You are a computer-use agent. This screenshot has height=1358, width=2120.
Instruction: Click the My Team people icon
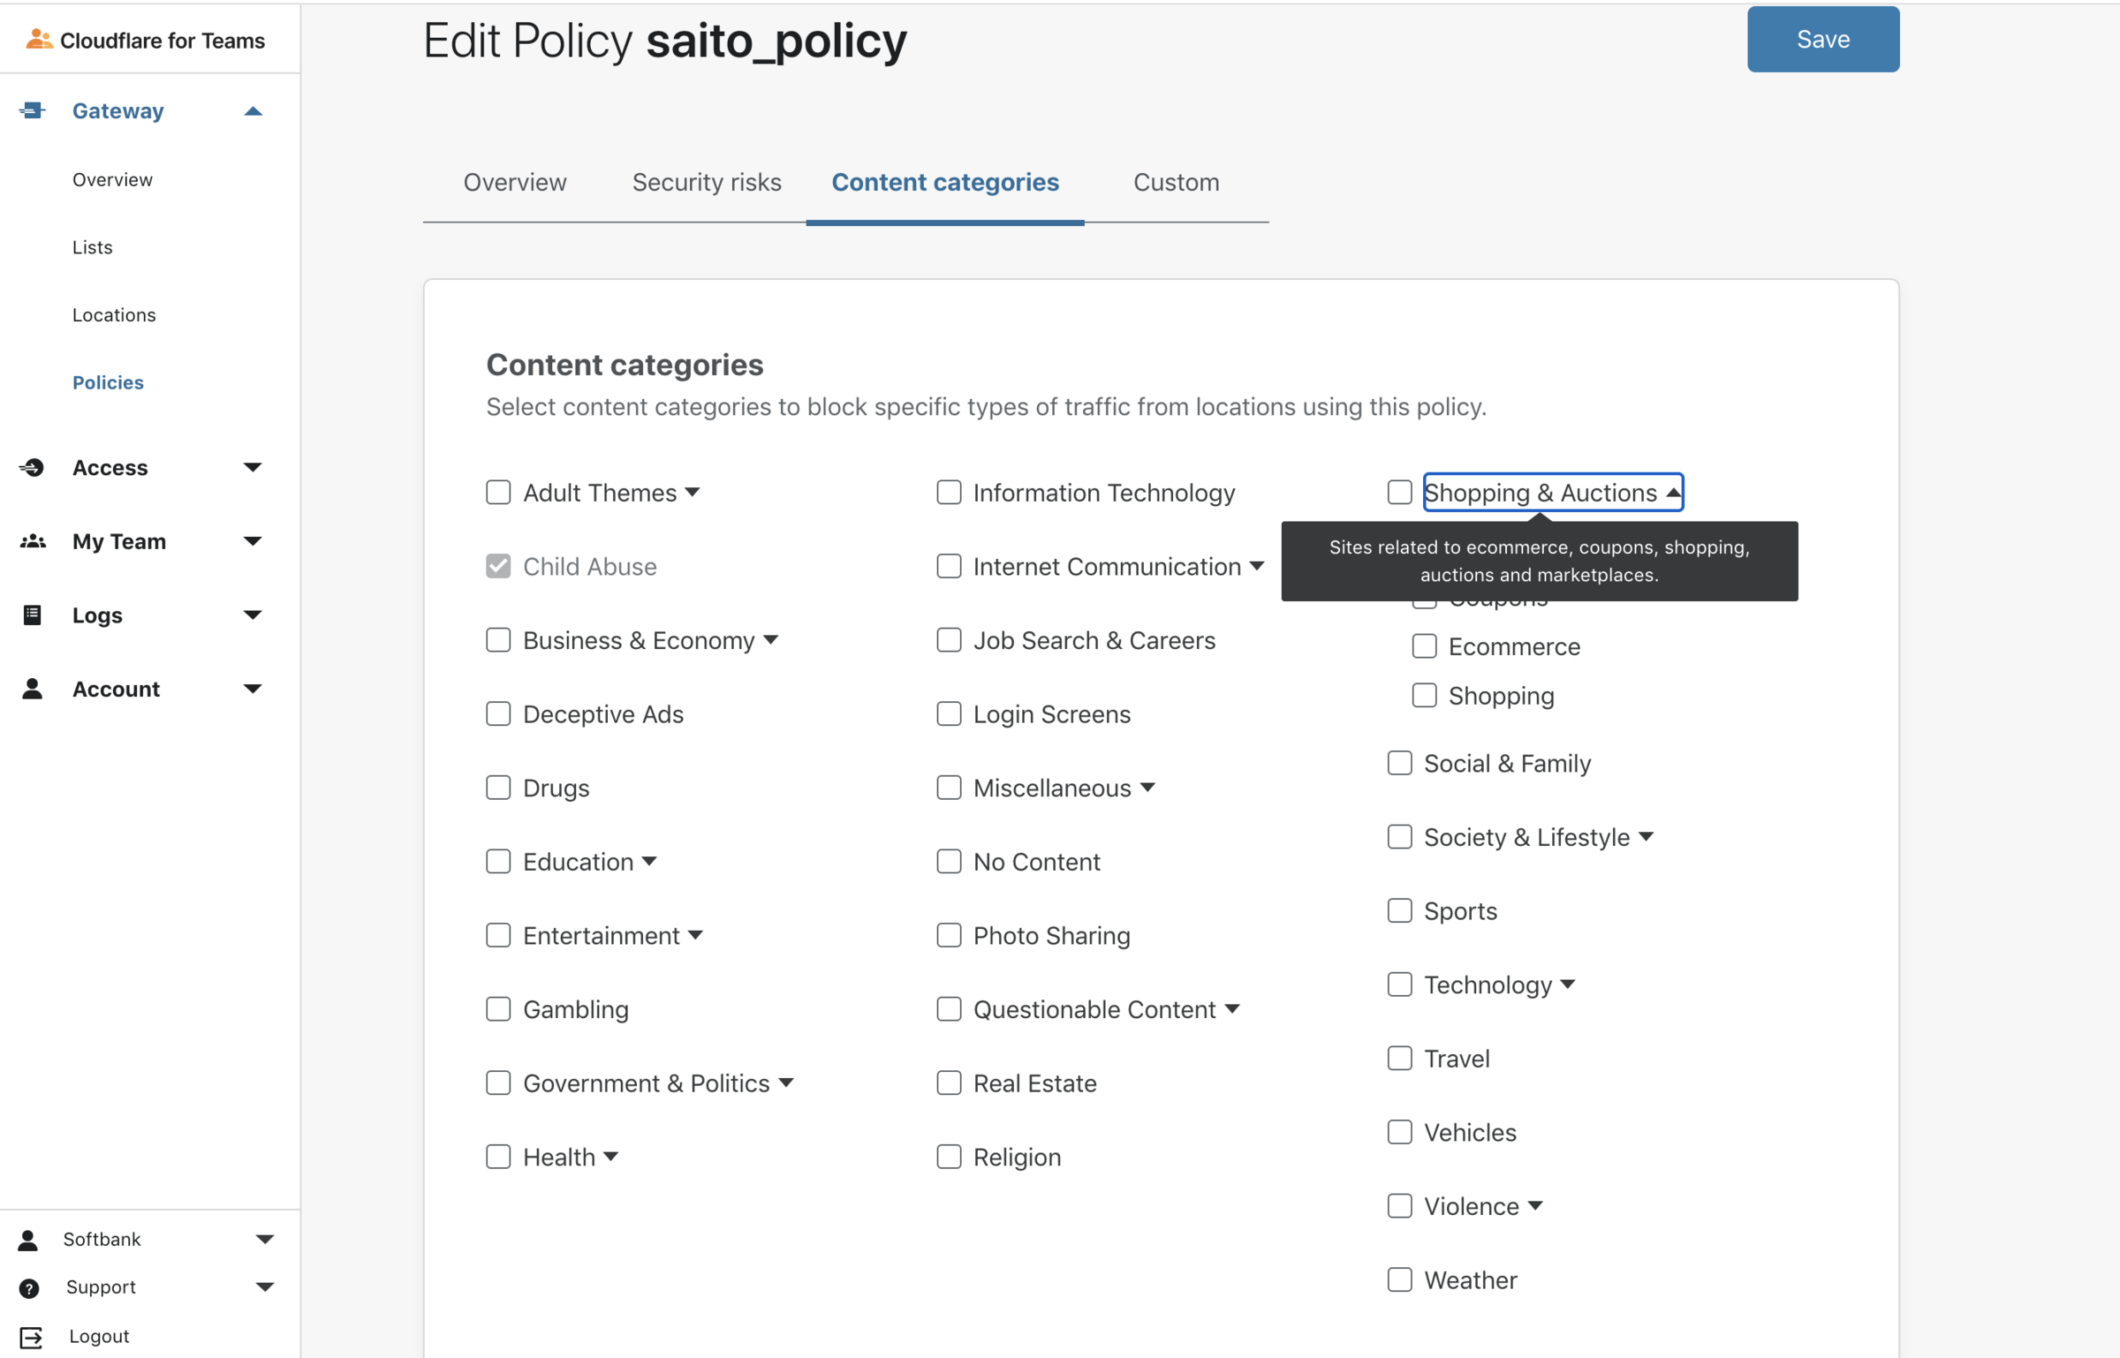point(33,541)
